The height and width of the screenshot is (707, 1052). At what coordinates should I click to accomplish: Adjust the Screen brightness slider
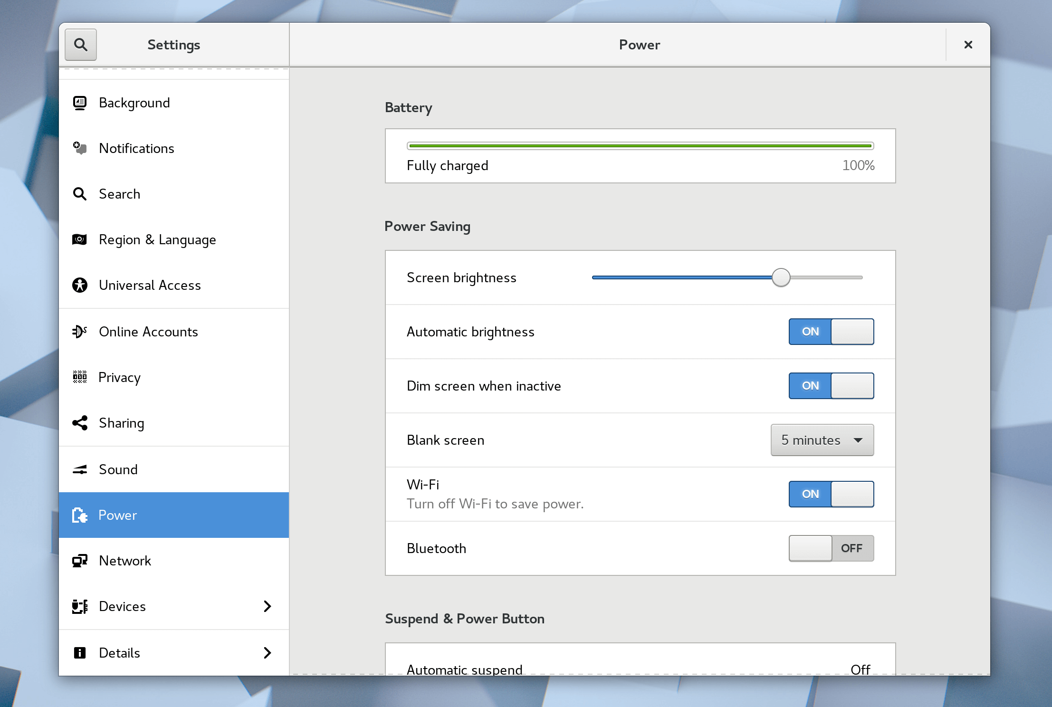(781, 277)
